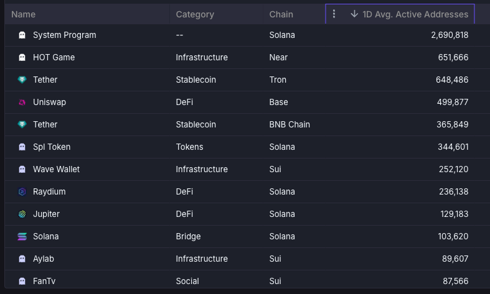This screenshot has height=294, width=490.
Task: Open the three-dot column options menu
Action: (334, 14)
